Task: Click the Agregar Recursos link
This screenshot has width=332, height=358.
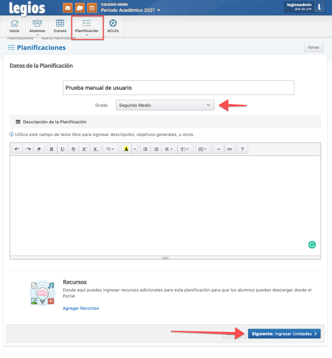Action: 81,308
